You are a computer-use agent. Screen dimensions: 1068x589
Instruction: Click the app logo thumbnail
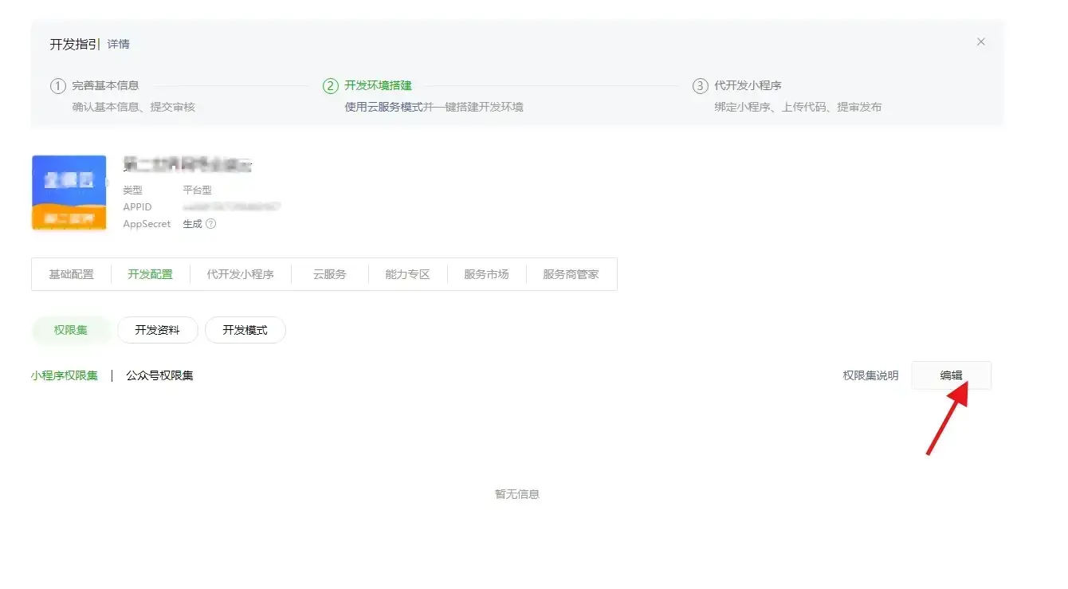tap(69, 192)
